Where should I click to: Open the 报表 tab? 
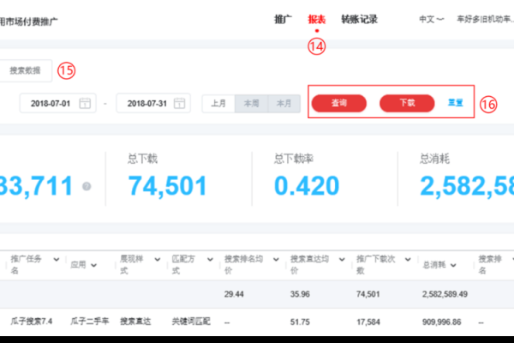pos(317,20)
